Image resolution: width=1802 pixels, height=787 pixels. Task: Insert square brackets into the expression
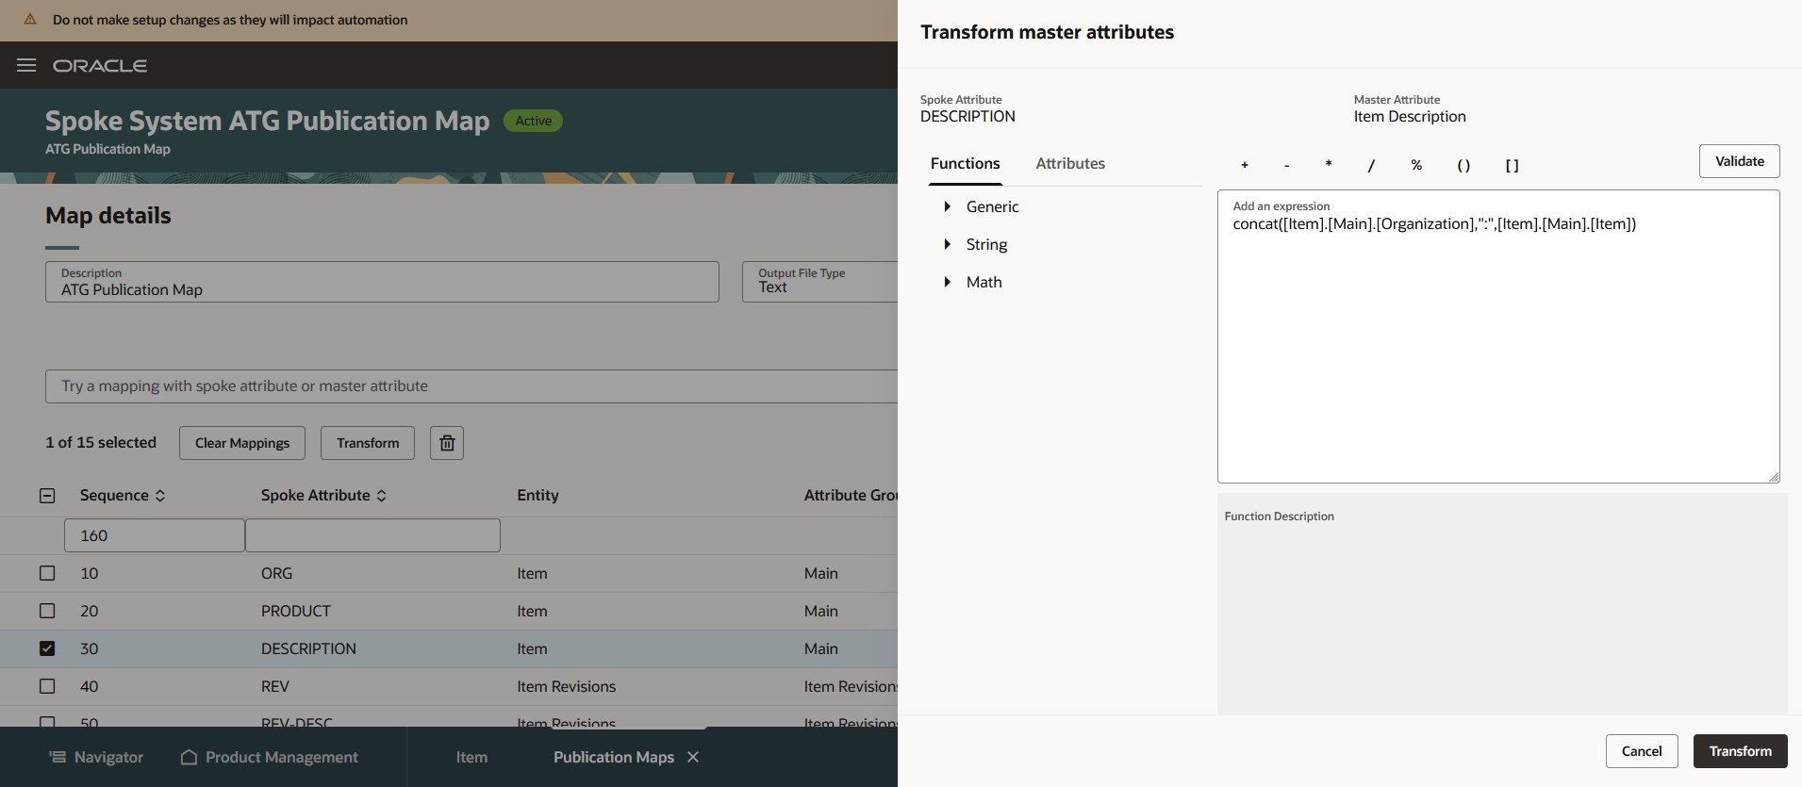tap(1512, 165)
